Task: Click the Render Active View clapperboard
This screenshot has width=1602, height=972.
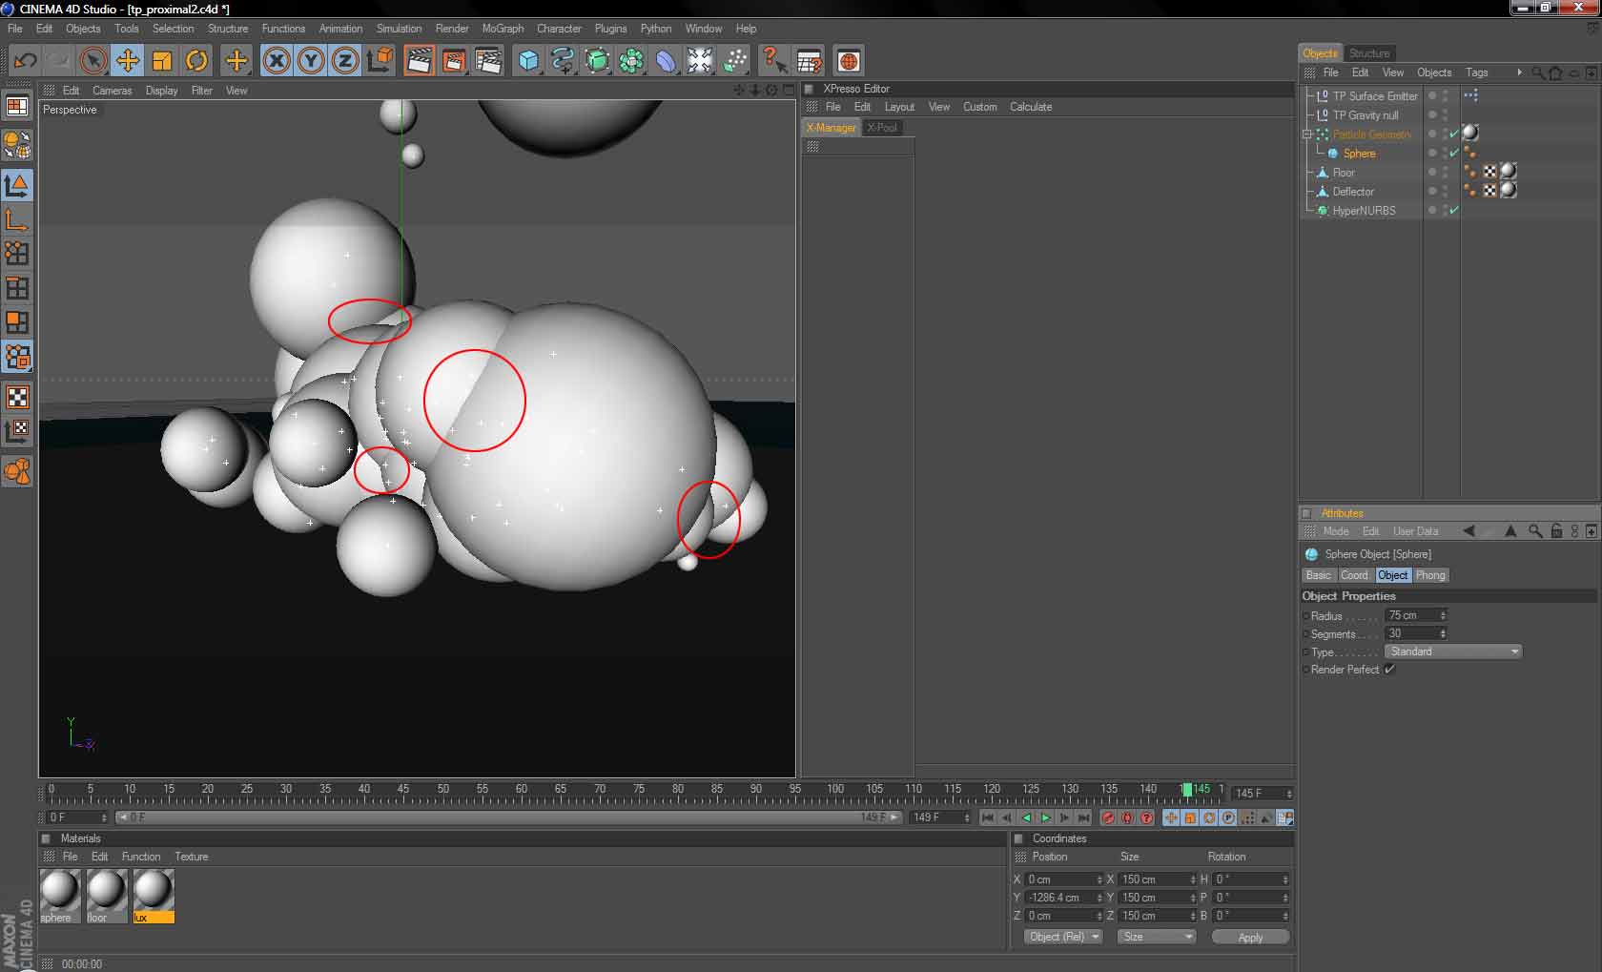Action: click(x=419, y=61)
